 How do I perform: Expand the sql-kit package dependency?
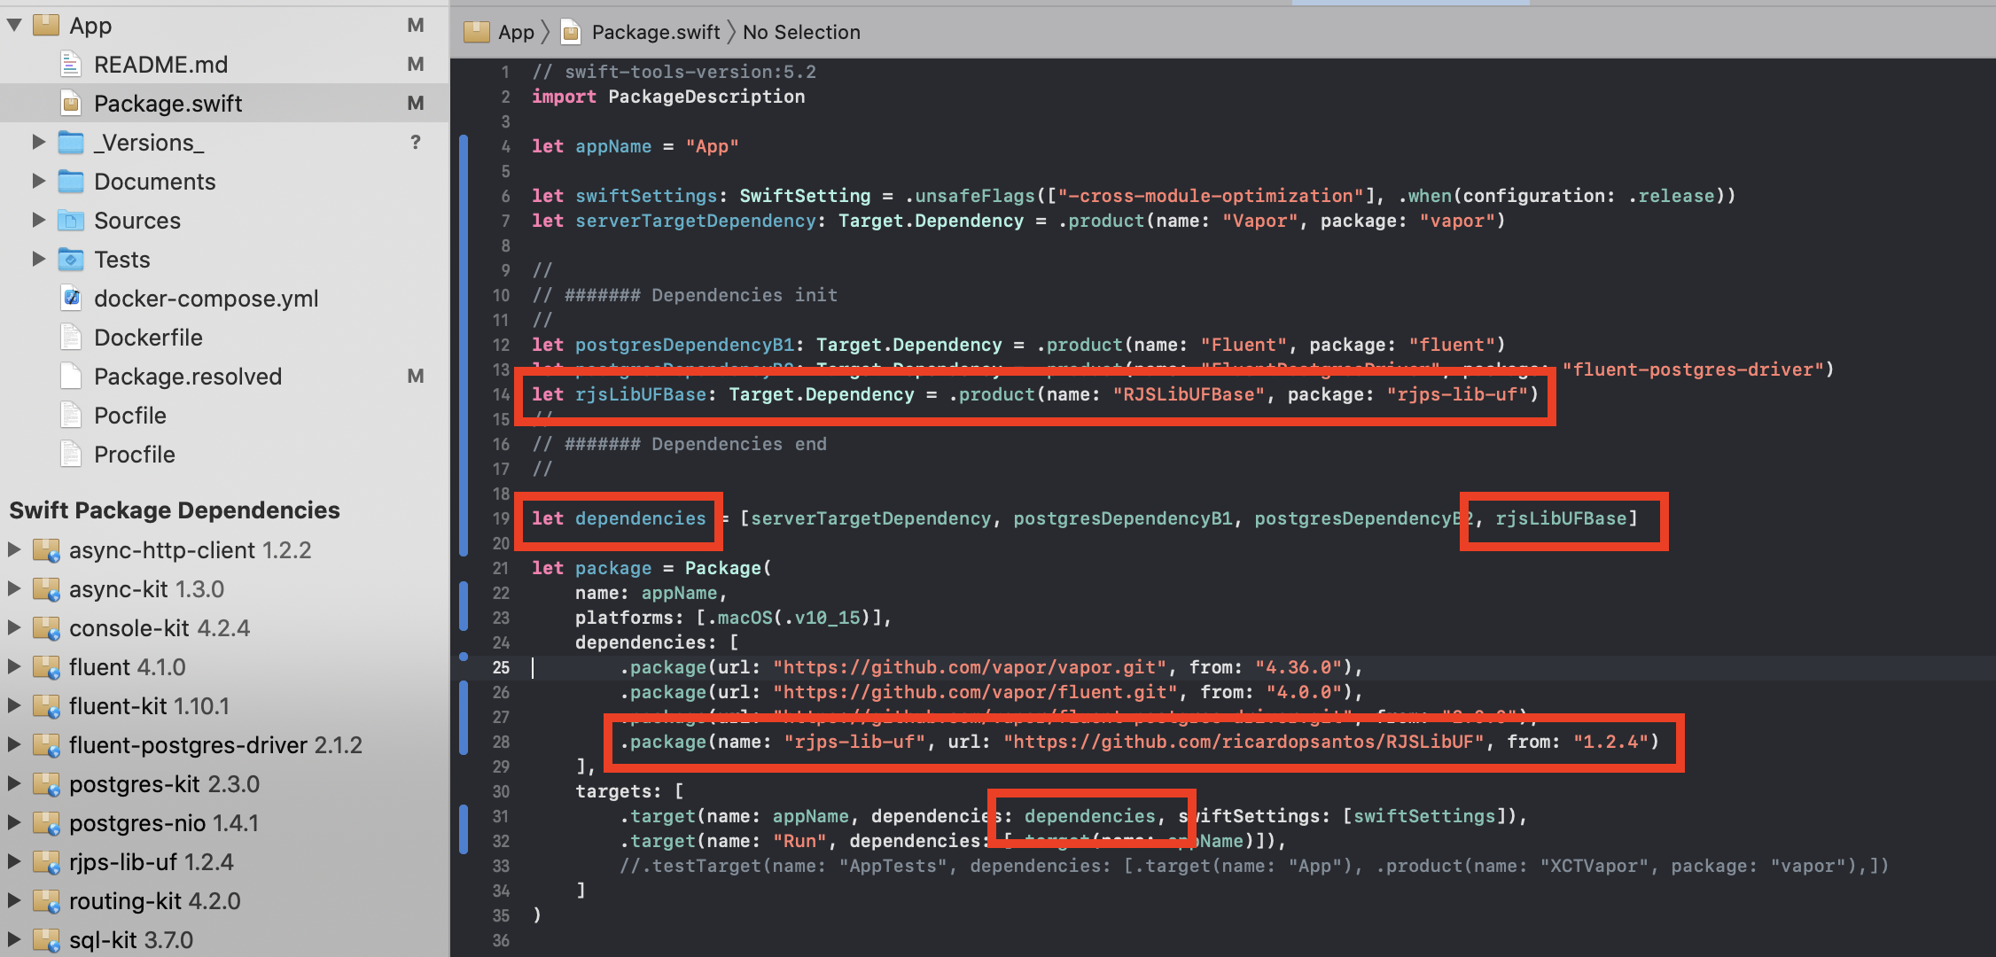click(x=14, y=940)
